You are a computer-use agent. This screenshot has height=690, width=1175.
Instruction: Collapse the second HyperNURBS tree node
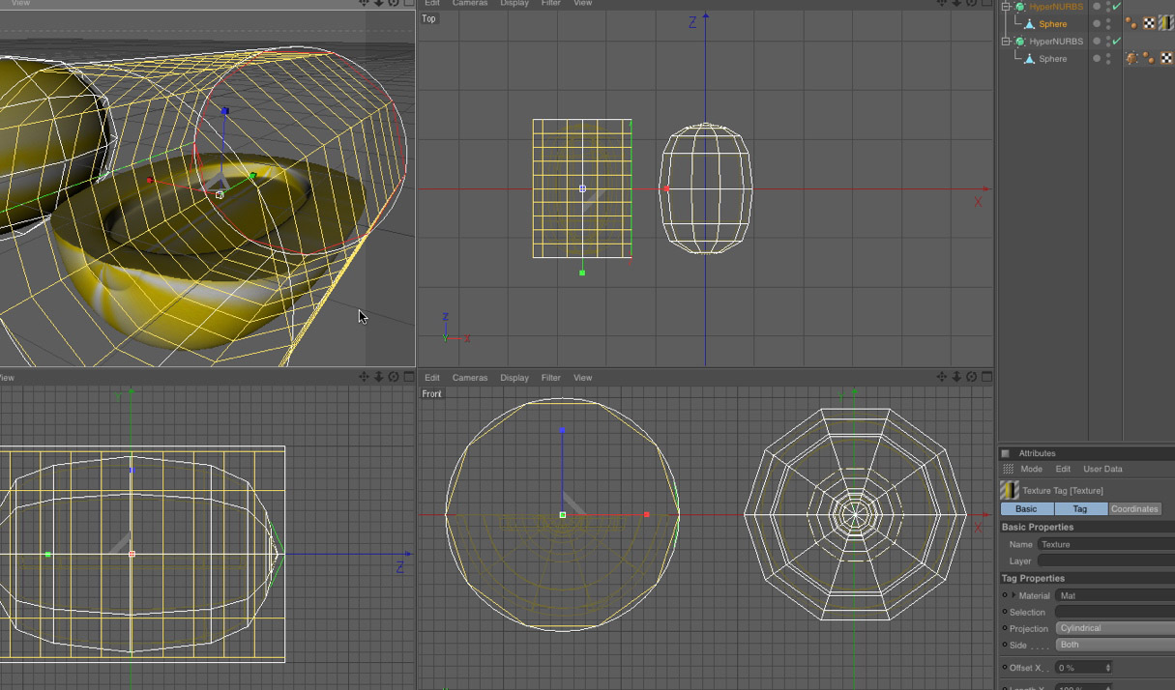click(1006, 42)
